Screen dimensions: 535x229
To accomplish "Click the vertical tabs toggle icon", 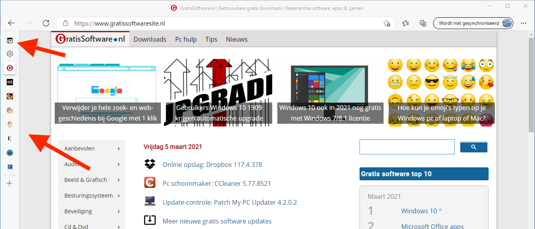I will click(x=10, y=40).
